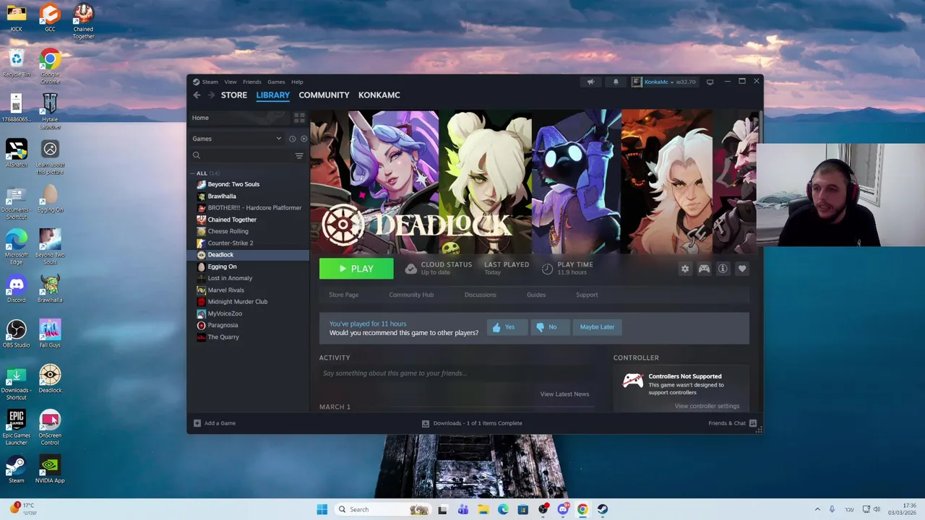Viewport: 925px width, 520px height.
Task: Open Friends & Chat panel
Action: [x=732, y=423]
